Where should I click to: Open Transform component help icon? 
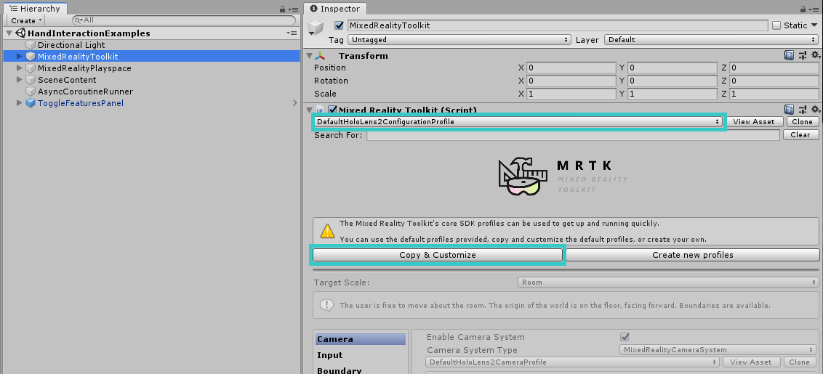point(789,55)
